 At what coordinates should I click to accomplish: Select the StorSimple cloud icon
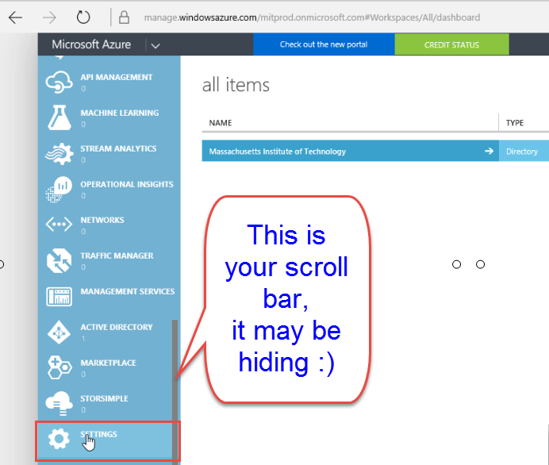(x=60, y=403)
